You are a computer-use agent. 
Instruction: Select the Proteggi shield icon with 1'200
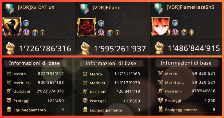pos(161,101)
